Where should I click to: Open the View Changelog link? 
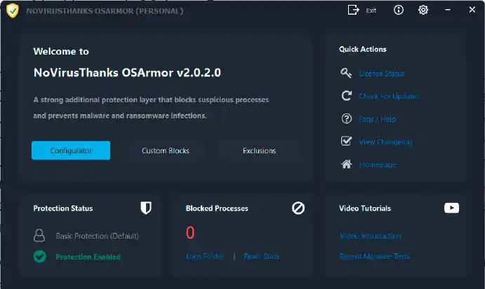tap(385, 142)
